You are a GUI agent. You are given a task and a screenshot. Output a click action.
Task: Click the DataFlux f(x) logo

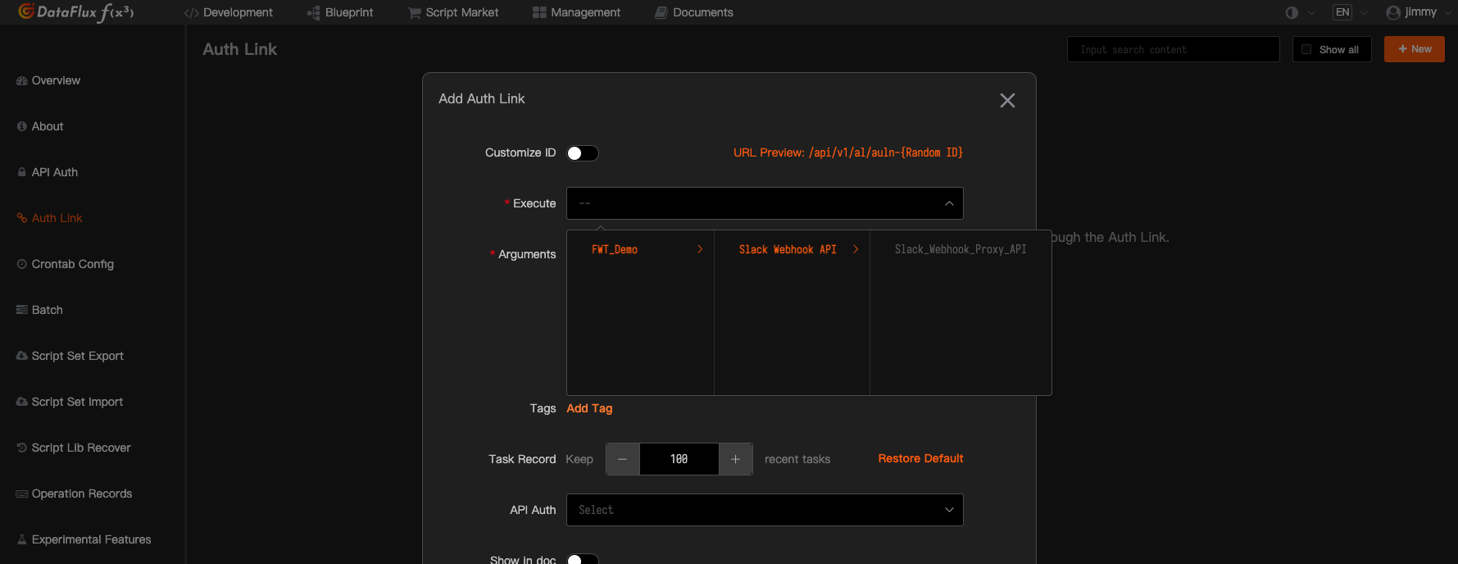point(76,11)
